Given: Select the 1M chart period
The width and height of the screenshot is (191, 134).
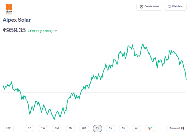Looking at the screenshot, I should coord(57,128).
